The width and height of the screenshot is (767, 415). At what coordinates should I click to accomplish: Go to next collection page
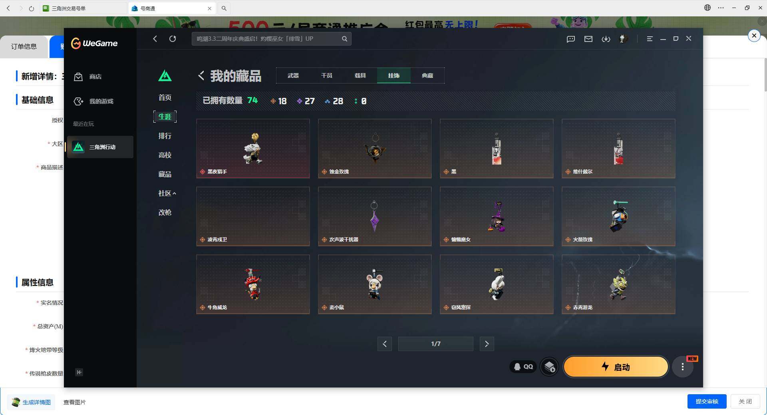(x=487, y=344)
